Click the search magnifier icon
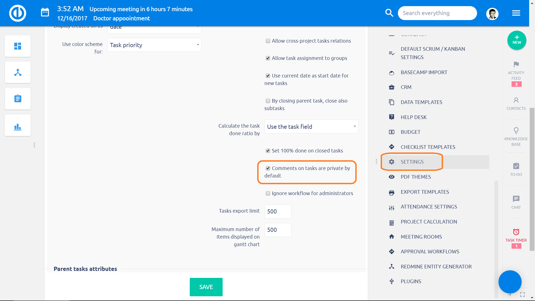535x301 pixels. coord(389,13)
